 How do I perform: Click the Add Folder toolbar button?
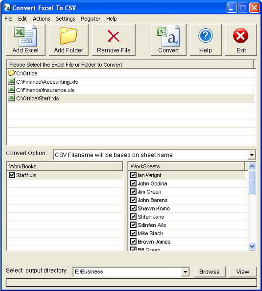68,40
